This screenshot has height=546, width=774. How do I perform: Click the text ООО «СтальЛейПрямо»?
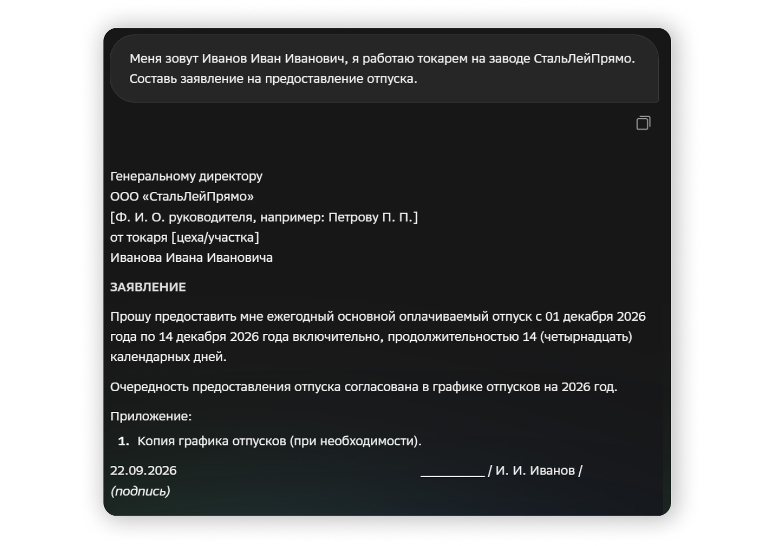tap(182, 197)
